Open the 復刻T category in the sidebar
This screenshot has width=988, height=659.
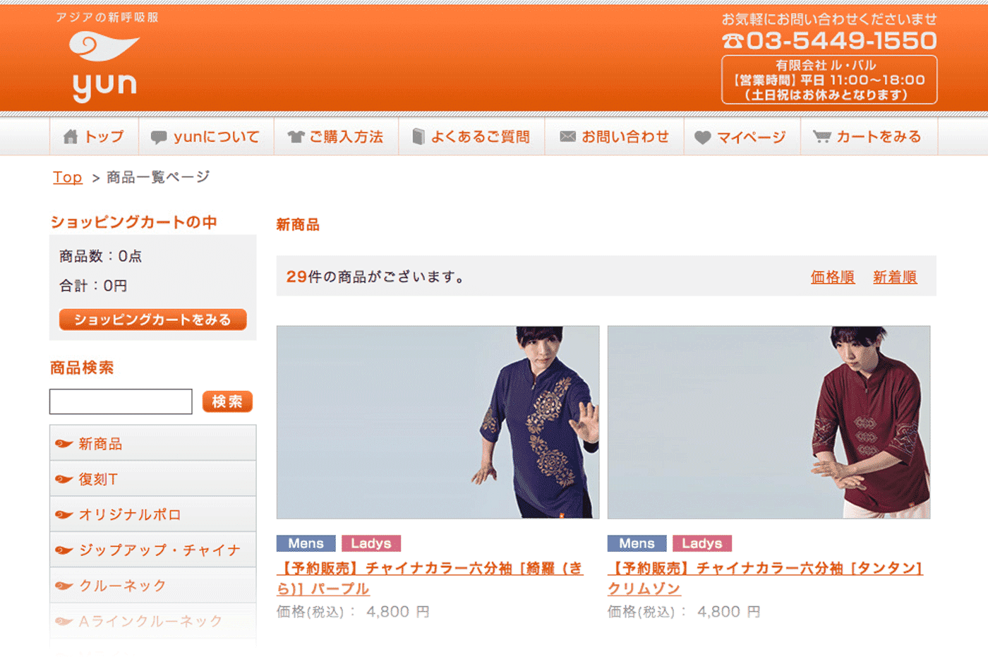pos(98,479)
